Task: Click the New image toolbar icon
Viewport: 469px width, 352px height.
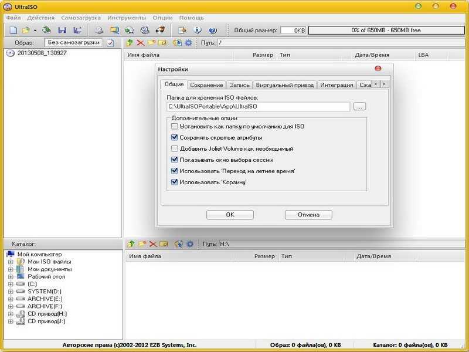Action: pyautogui.click(x=13, y=31)
